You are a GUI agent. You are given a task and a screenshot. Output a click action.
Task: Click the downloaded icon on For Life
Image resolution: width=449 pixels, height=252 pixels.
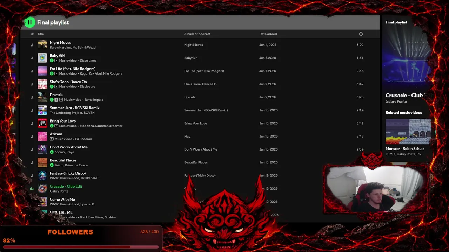[52, 73]
